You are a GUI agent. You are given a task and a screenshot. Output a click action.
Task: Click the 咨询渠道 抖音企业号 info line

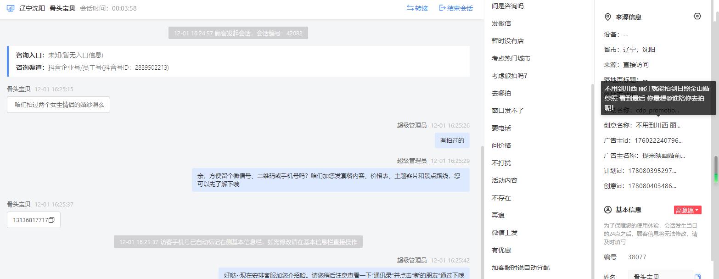pos(92,67)
